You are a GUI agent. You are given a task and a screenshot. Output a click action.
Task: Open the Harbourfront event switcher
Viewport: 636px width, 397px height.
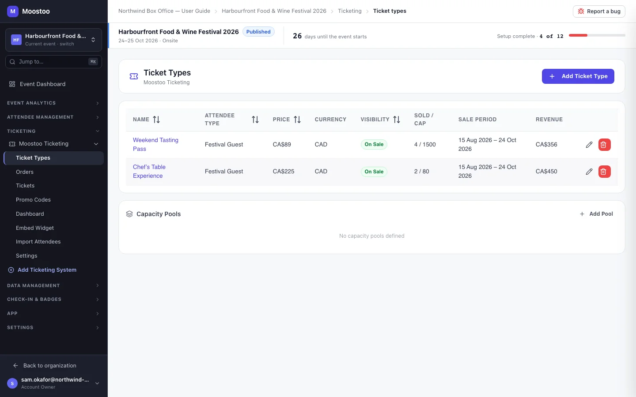coord(53,40)
